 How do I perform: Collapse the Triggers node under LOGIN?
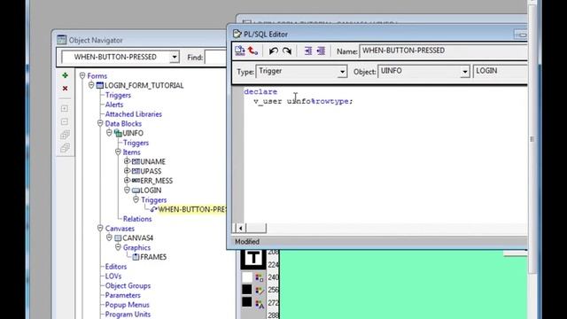136,199
